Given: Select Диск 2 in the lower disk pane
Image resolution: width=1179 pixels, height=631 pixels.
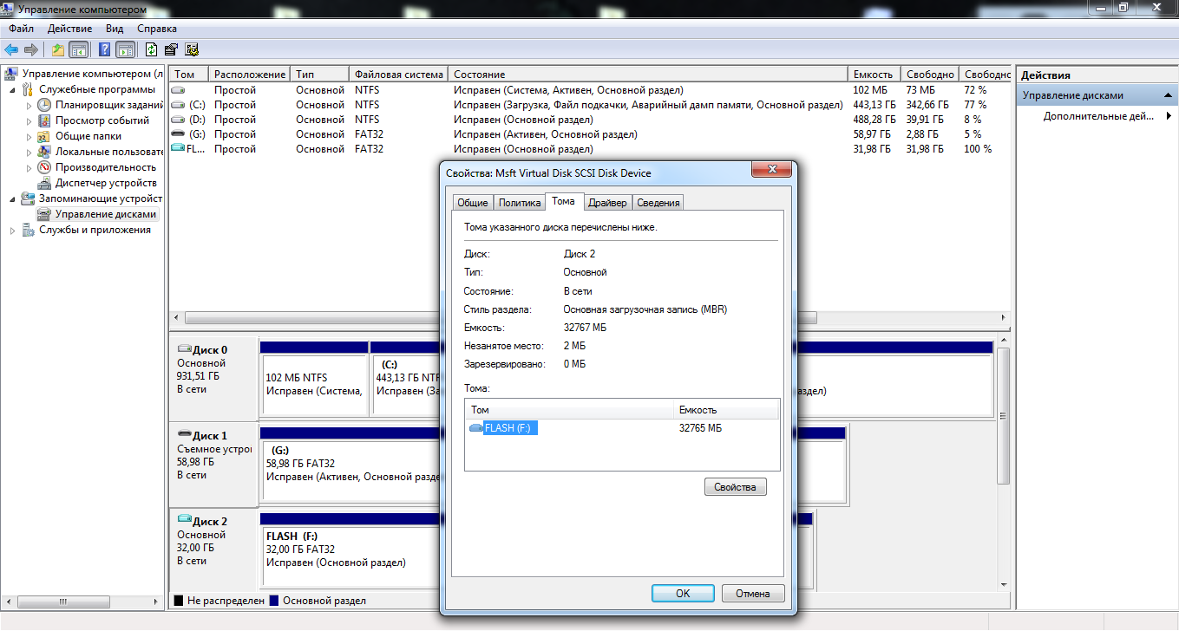Looking at the screenshot, I should click(x=209, y=522).
